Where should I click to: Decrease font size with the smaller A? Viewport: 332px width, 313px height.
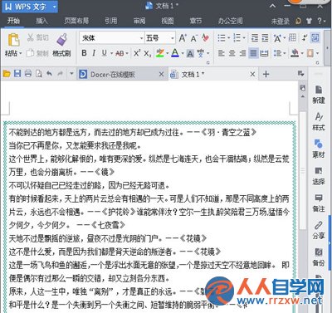pos(193,38)
